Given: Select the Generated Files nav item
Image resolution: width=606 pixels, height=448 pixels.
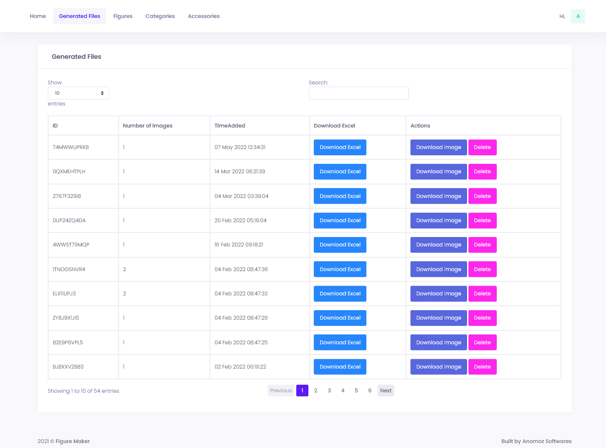Looking at the screenshot, I should (x=80, y=16).
